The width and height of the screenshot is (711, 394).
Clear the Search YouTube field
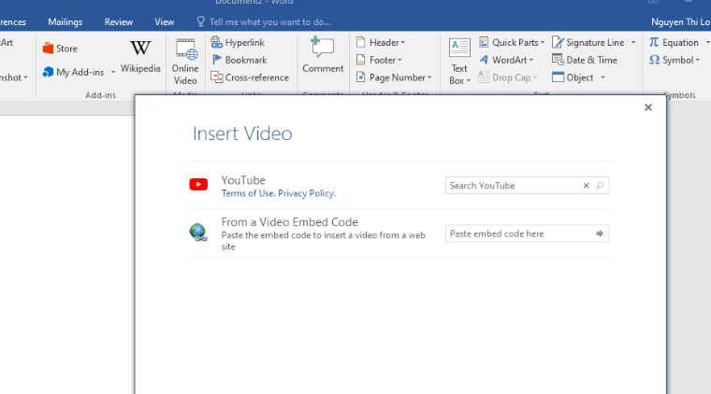click(586, 186)
